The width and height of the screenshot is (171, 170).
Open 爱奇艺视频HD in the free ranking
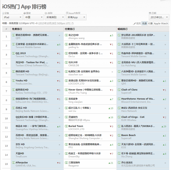[x=32, y=35]
